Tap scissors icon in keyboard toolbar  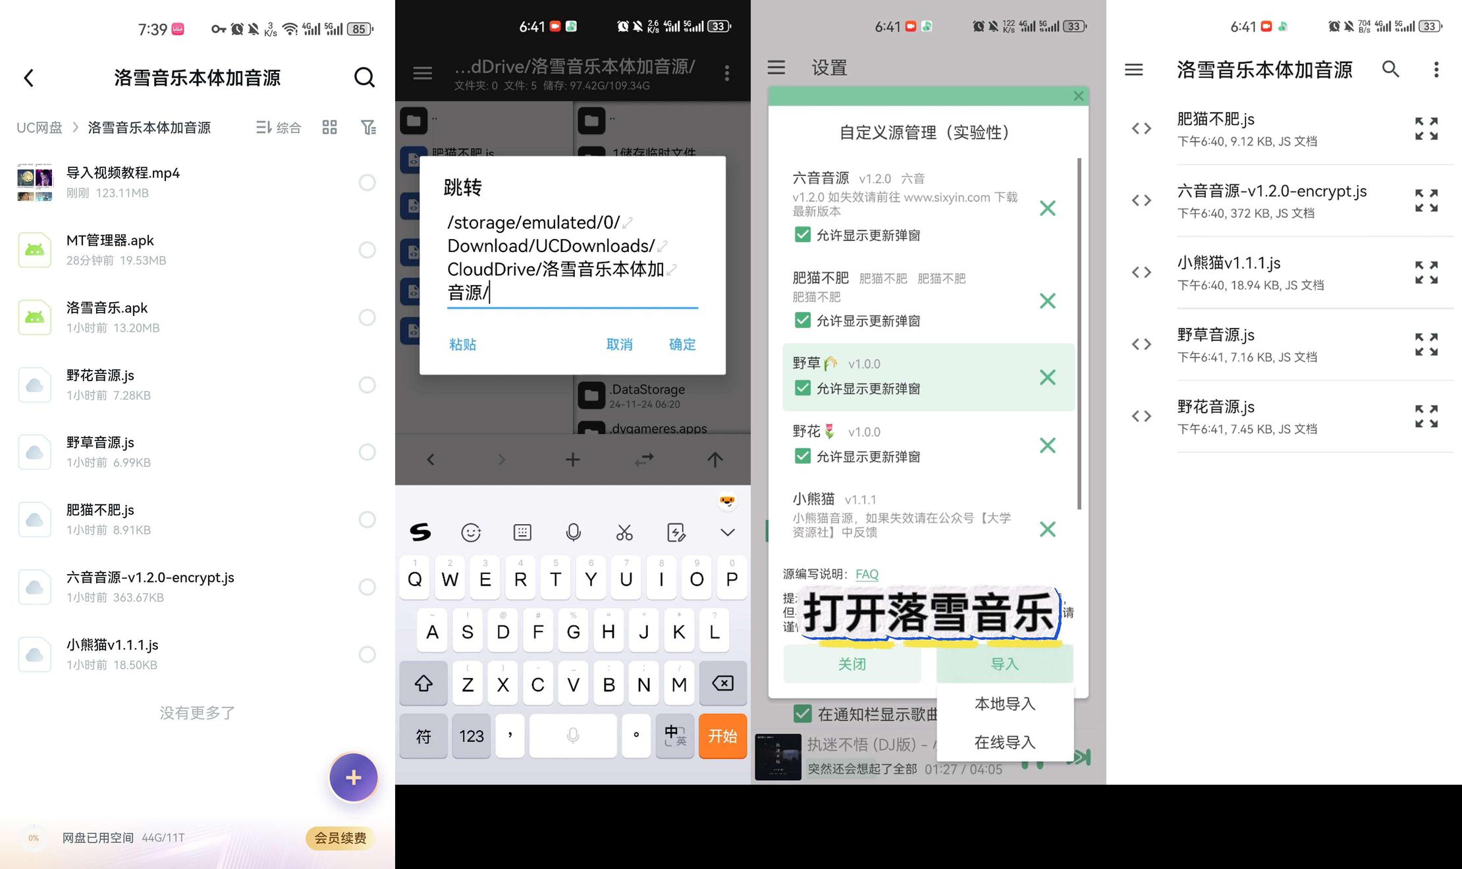[x=624, y=532]
